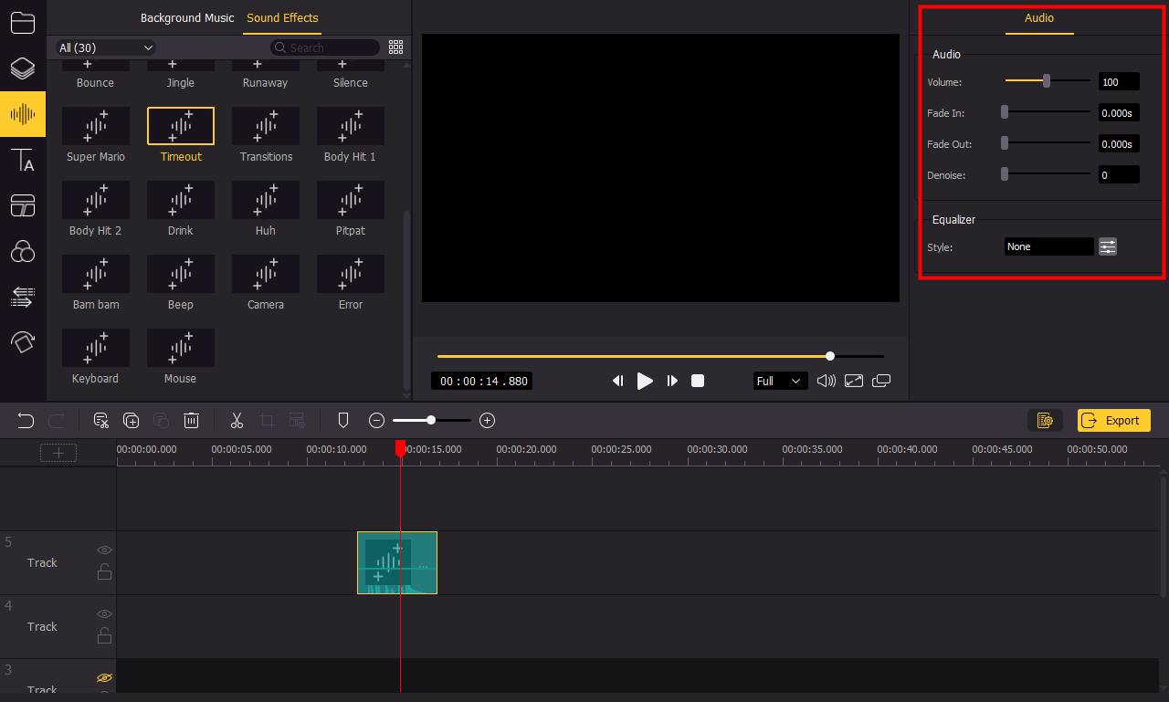Step back one frame in preview
1169x702 pixels.
(x=618, y=381)
